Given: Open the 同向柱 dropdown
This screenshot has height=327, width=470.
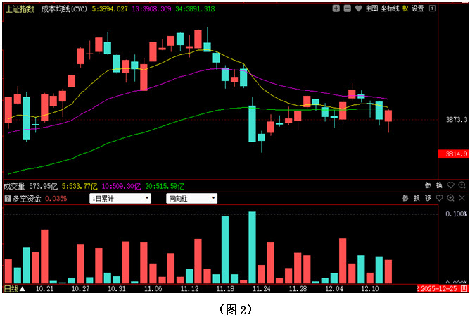Looking at the screenshot, I should [191, 199].
